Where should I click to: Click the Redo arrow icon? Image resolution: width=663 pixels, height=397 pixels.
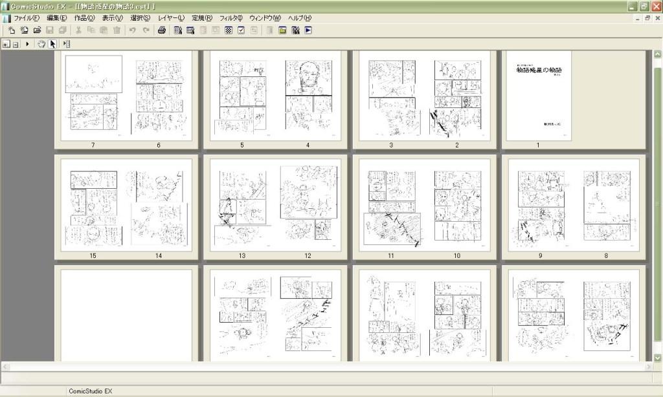click(146, 30)
